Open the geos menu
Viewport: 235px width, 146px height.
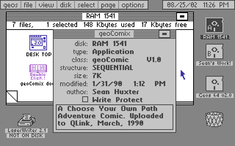click(11, 5)
